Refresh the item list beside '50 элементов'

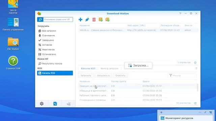[x=195, y=103]
